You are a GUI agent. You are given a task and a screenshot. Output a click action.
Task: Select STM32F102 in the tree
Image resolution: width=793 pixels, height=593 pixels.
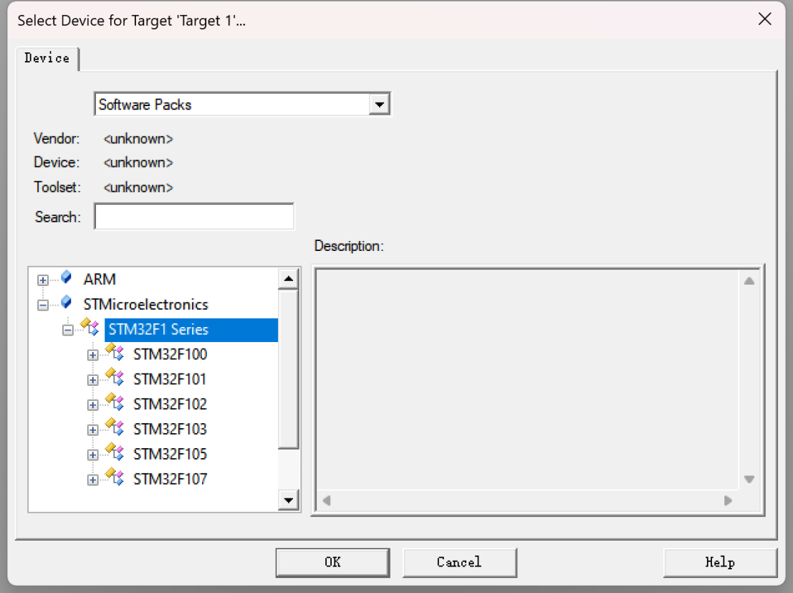(x=170, y=404)
